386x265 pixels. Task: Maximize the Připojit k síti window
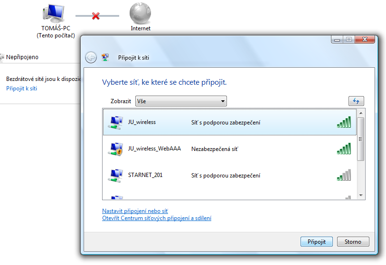349,39
